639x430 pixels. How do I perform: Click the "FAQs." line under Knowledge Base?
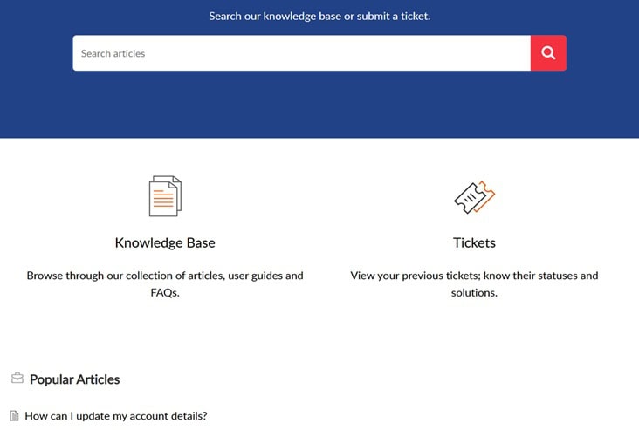tap(165, 293)
